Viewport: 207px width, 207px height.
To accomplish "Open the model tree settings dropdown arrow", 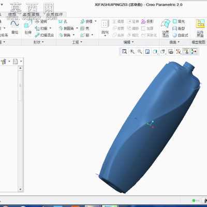I will pyautogui.click(x=9, y=61).
